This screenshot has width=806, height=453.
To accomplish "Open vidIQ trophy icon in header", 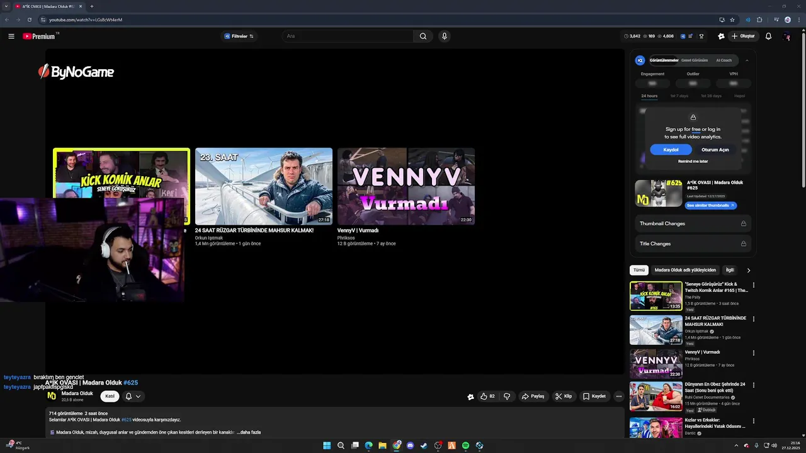I will 701,36.
